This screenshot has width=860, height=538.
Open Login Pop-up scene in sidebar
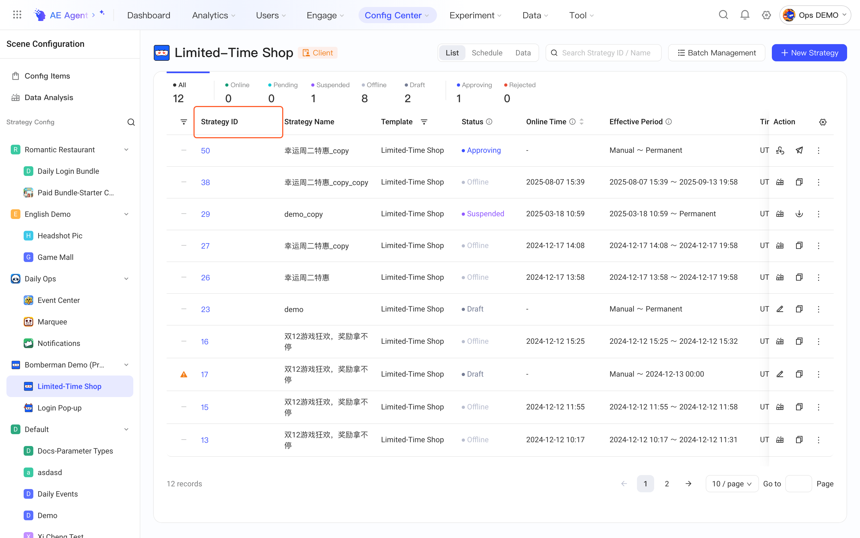(70, 408)
